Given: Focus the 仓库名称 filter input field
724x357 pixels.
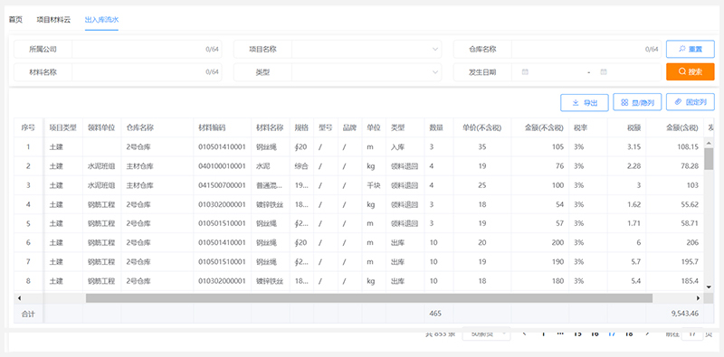Looking at the screenshot, I should click(x=586, y=49).
